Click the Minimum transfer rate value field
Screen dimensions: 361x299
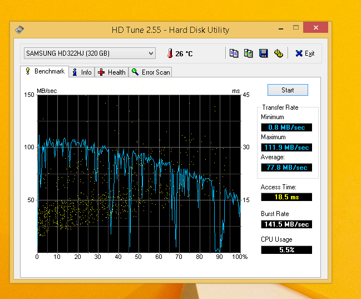[286, 128]
